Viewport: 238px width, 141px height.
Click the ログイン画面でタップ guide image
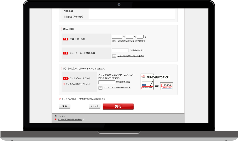pos(157,82)
